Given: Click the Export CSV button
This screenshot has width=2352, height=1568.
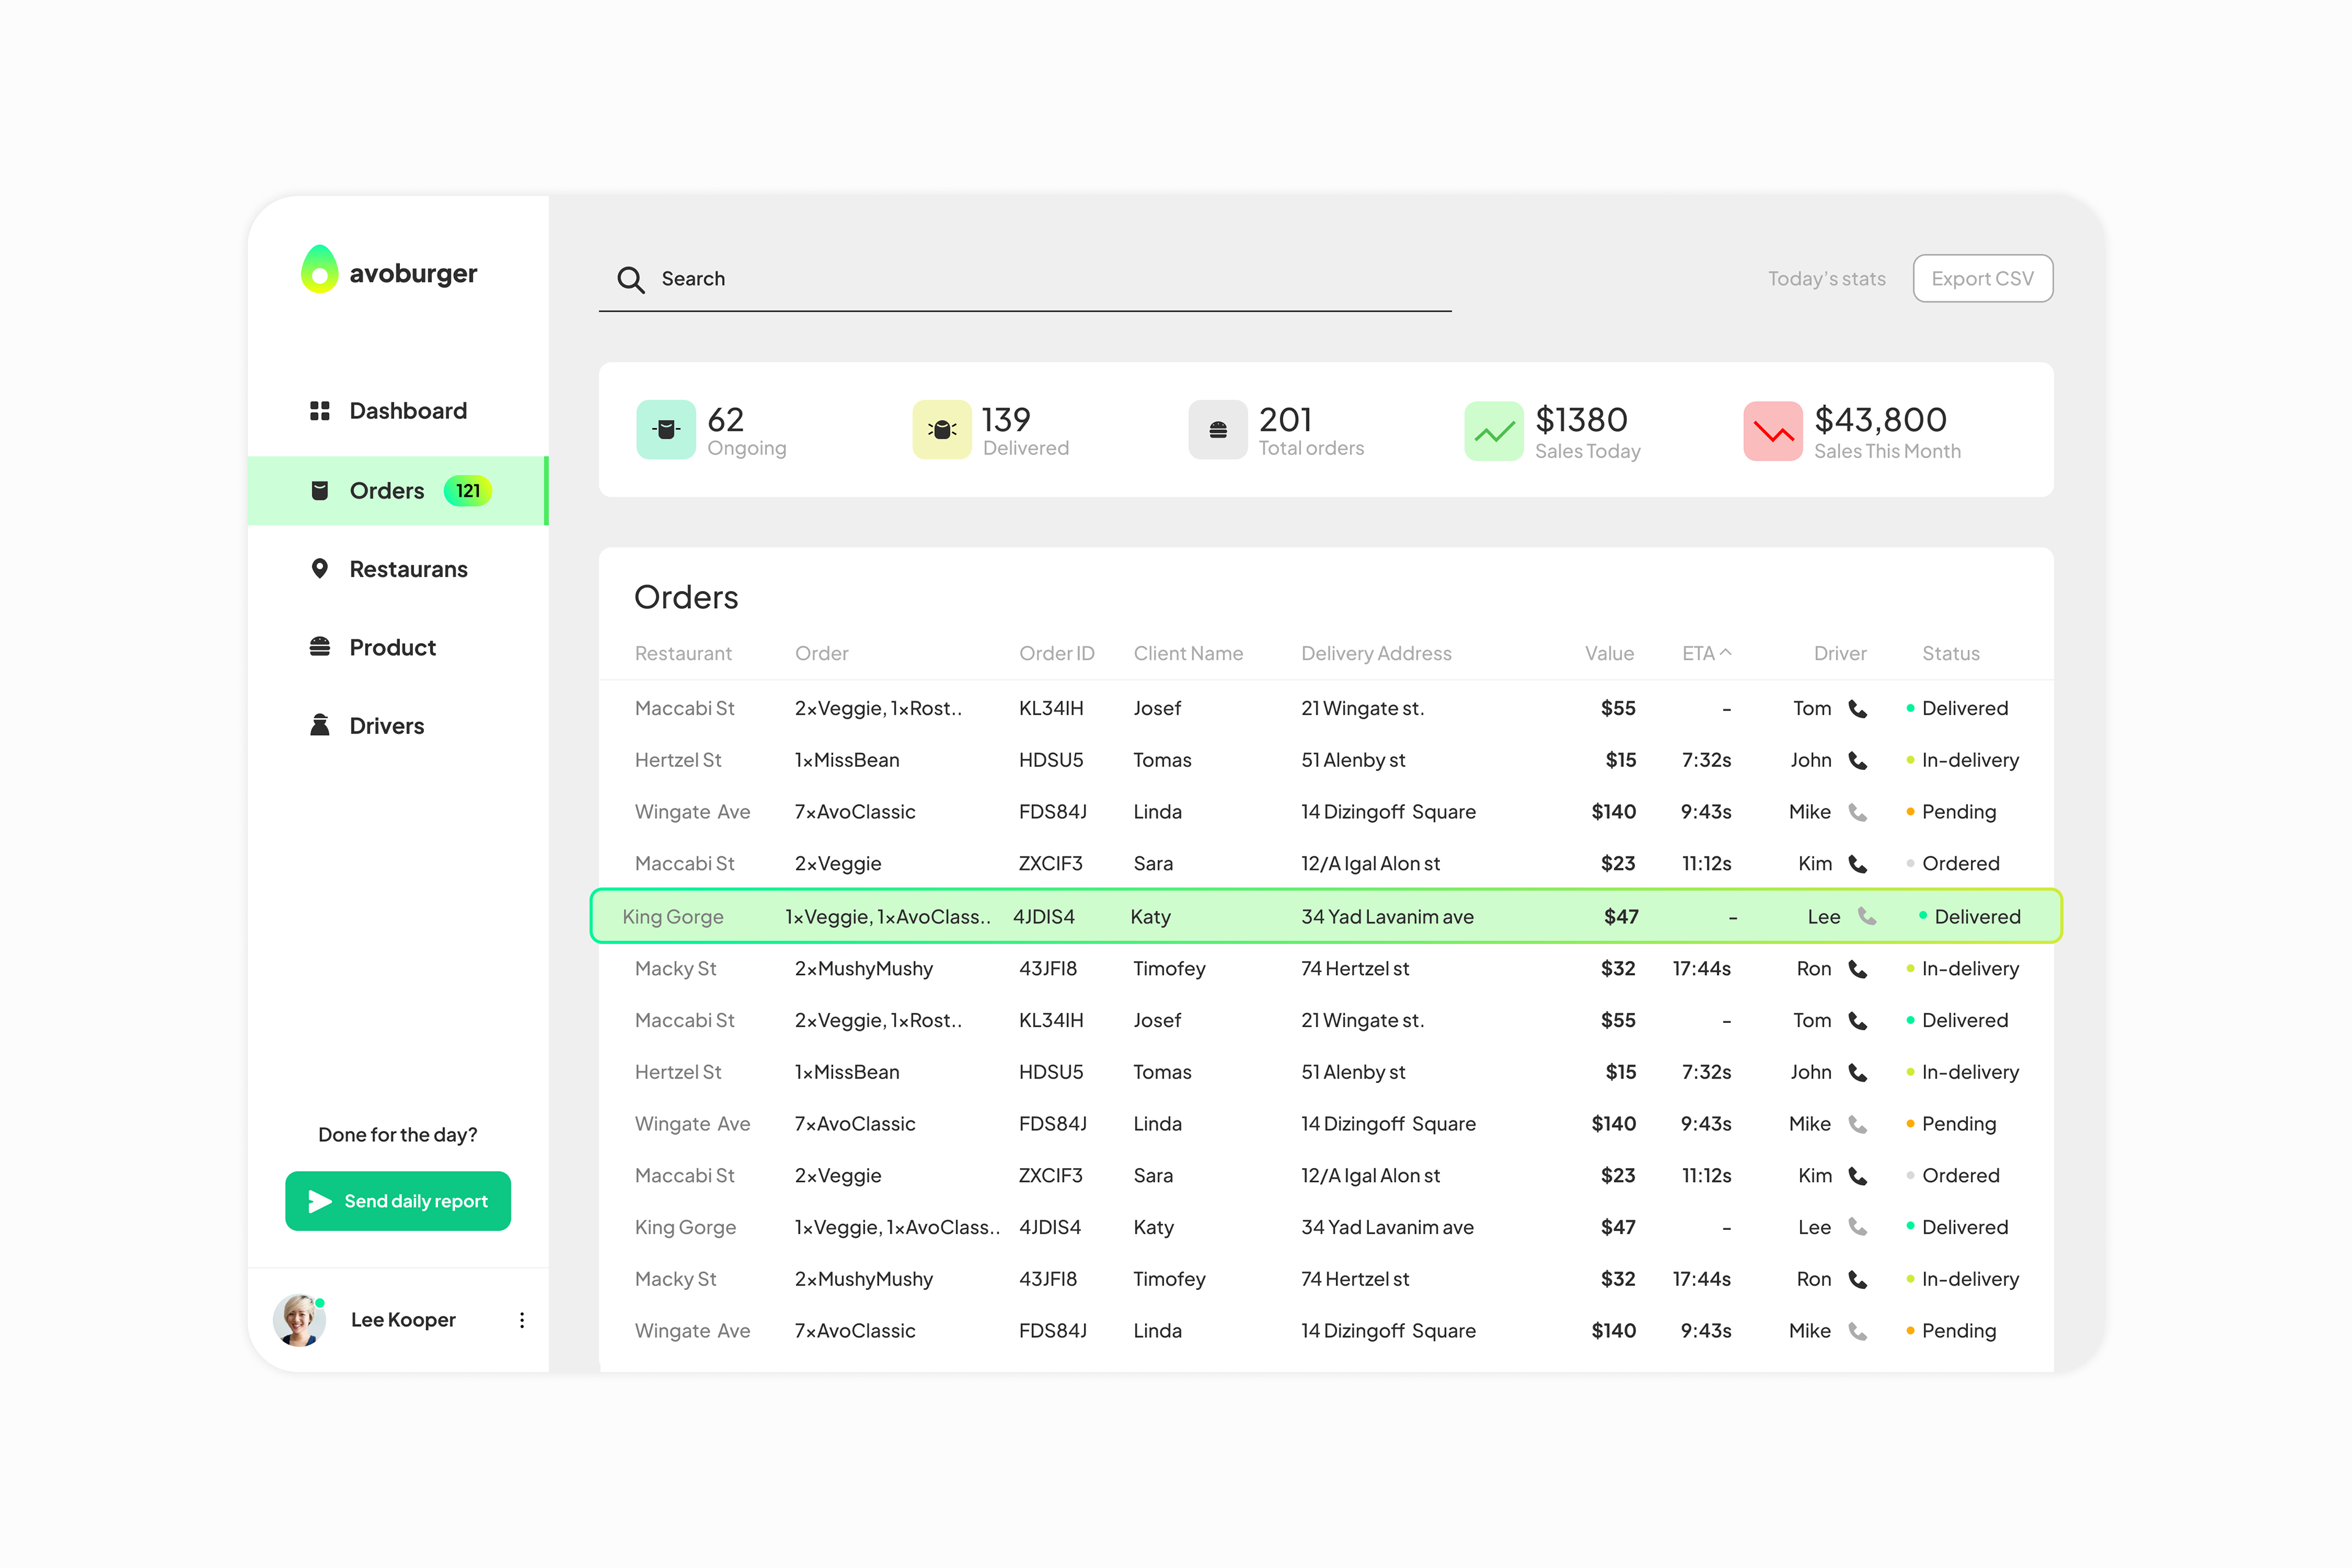Looking at the screenshot, I should pos(1982,278).
